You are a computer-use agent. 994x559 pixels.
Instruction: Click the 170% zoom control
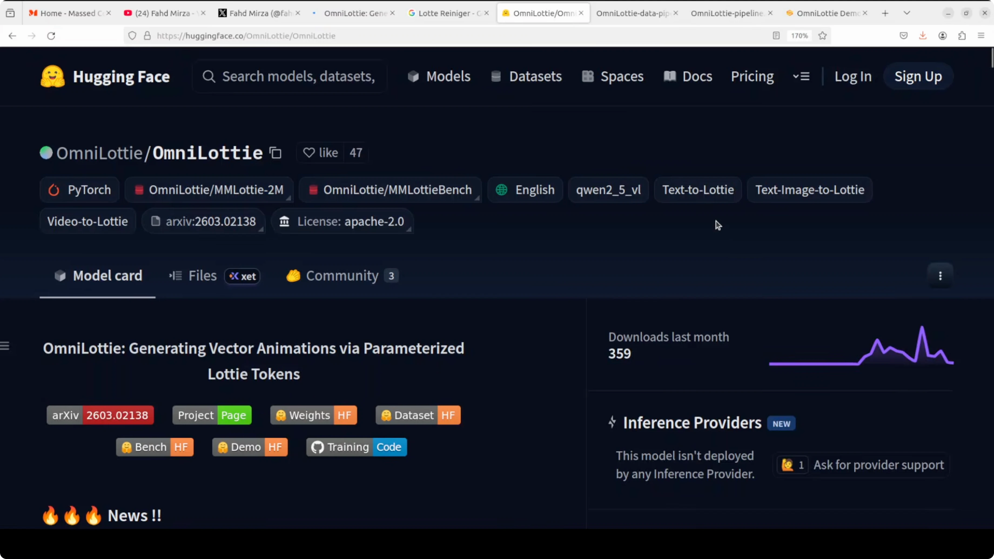(x=799, y=35)
